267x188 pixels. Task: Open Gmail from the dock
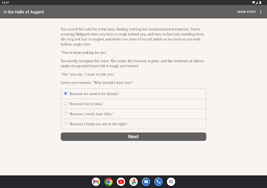pos(96,182)
